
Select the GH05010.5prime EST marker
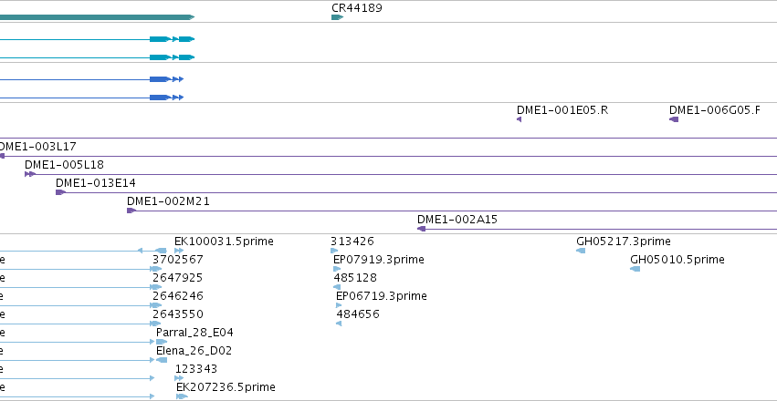click(635, 269)
